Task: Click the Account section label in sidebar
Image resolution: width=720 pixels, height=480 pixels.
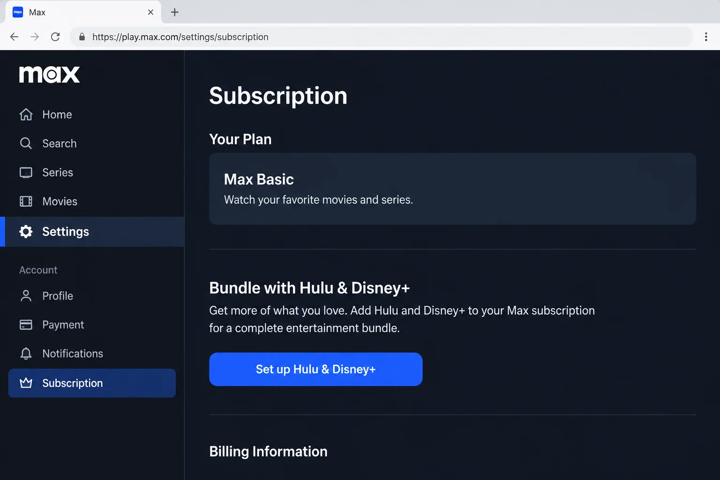Action: click(38, 270)
